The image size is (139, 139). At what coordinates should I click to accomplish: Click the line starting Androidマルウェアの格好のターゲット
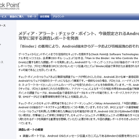(x=79, y=81)
